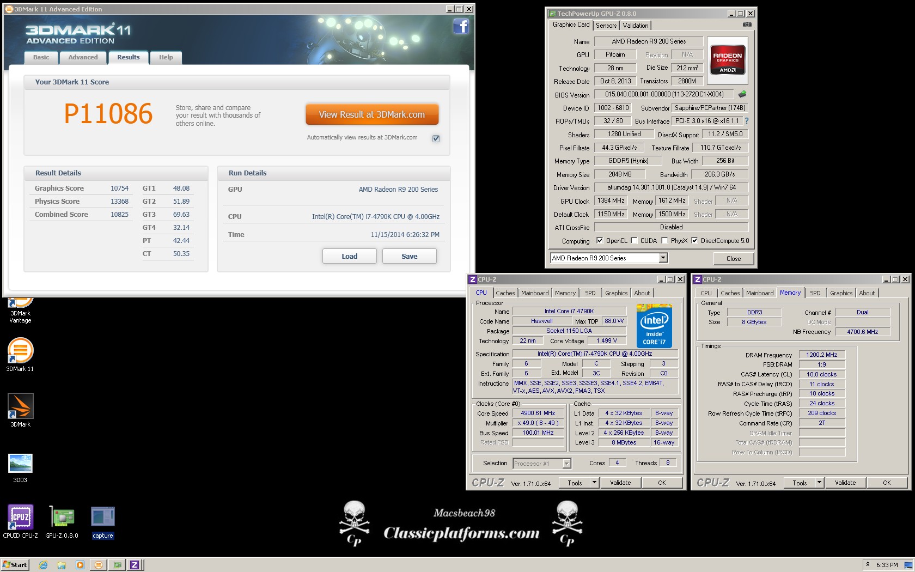
Task: Click Tools button in the CPU-Z window showing the CPU tab
Action: [x=575, y=483]
